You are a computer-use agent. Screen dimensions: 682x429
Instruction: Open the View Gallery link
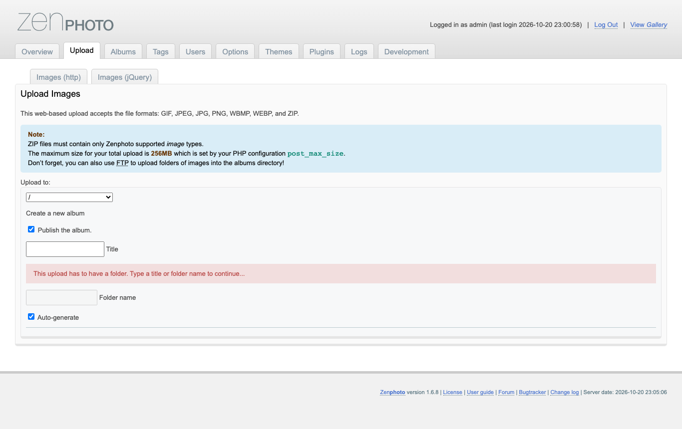[649, 25]
